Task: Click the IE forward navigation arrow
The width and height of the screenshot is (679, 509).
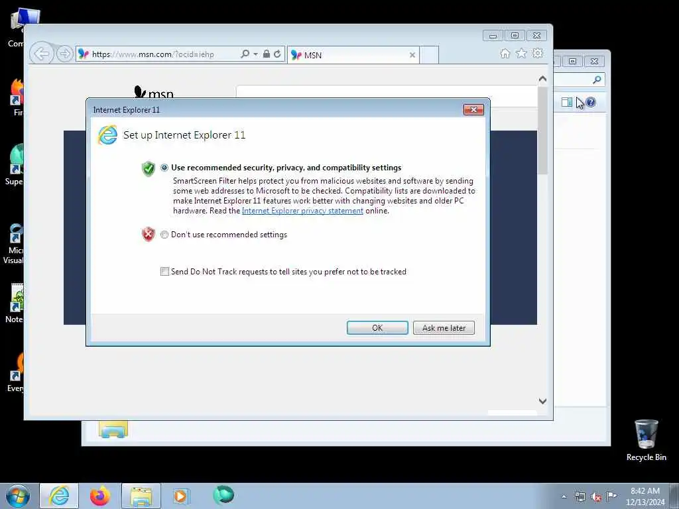Action: 64,54
